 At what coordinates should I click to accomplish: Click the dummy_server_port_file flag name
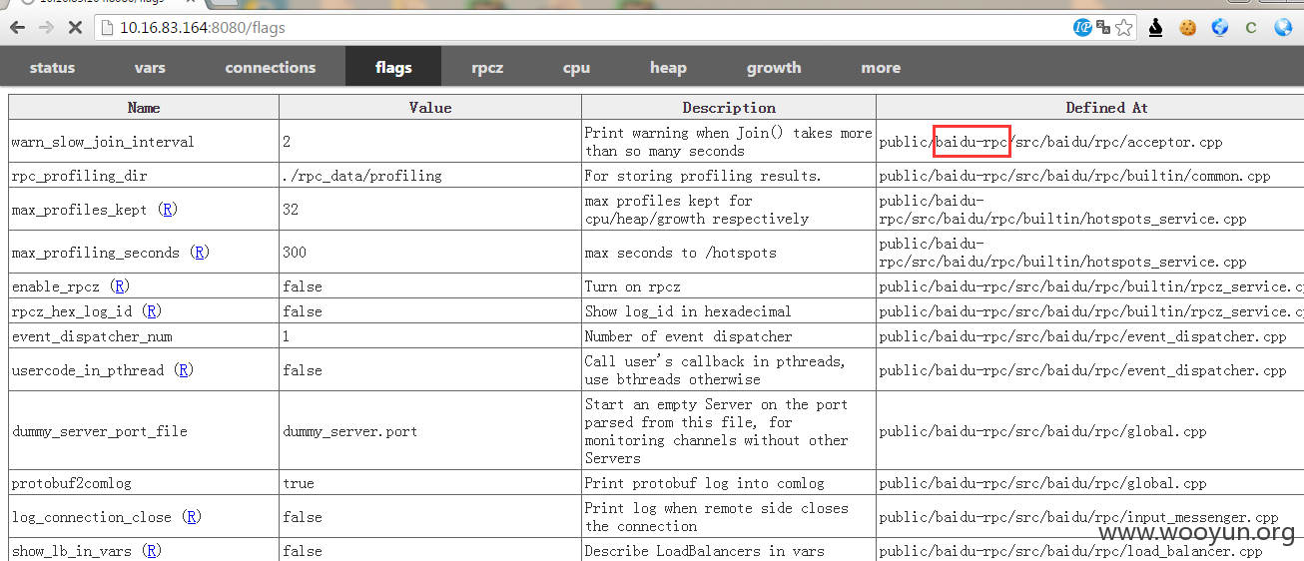[99, 431]
